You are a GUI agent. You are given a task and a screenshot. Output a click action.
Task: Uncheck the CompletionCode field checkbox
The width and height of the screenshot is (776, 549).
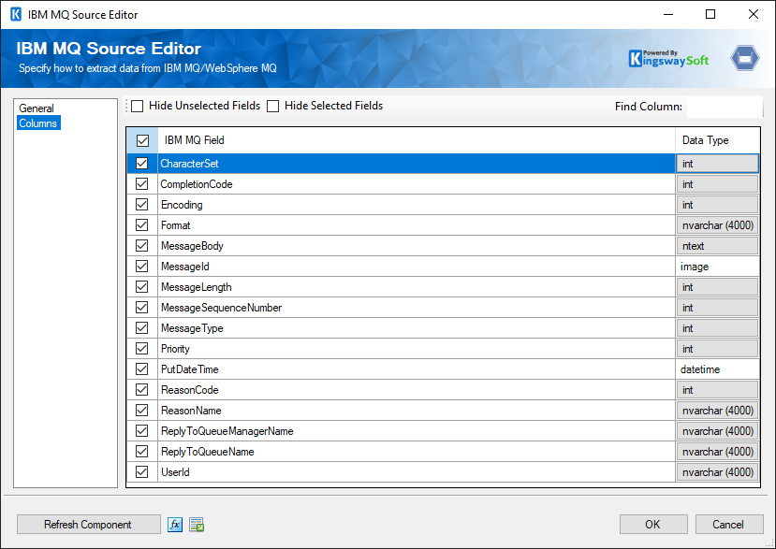142,184
